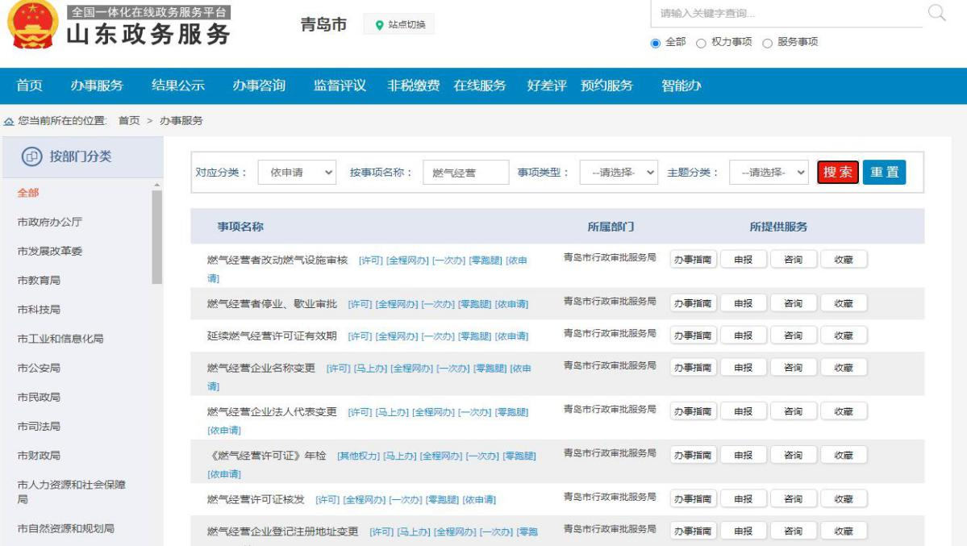967x546 pixels.
Task: Select 市公安局 in the department list
Action: [x=39, y=368]
